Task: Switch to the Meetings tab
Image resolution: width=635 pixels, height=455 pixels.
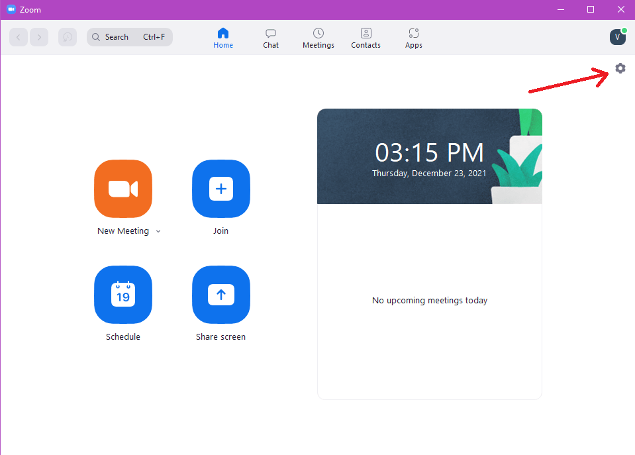Action: [318, 37]
